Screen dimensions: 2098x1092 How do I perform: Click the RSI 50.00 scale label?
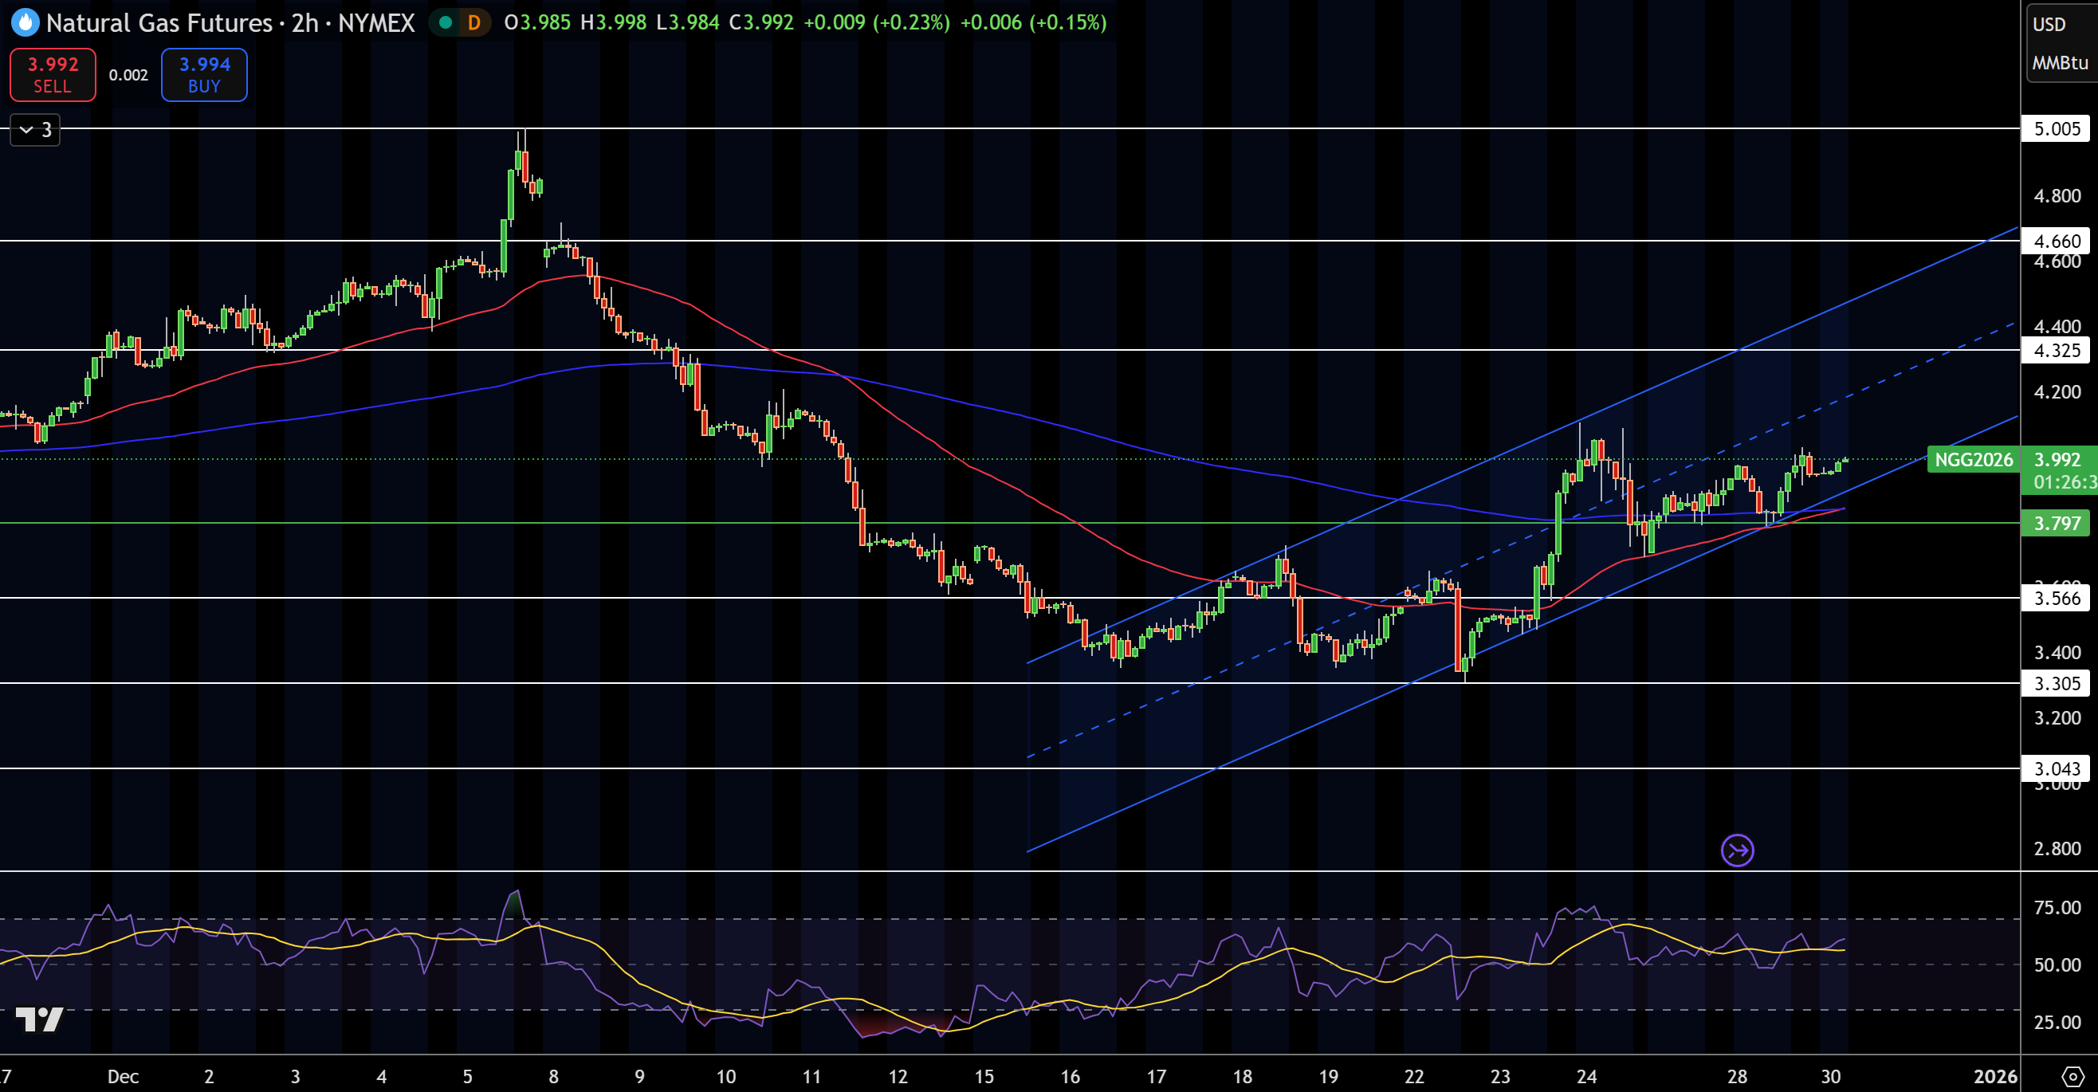[2057, 965]
